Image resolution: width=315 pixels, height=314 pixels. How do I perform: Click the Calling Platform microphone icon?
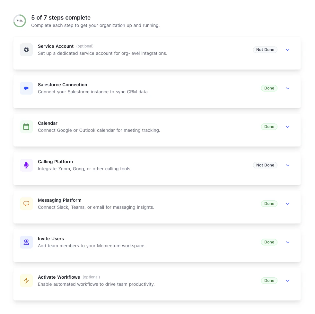tap(26, 165)
